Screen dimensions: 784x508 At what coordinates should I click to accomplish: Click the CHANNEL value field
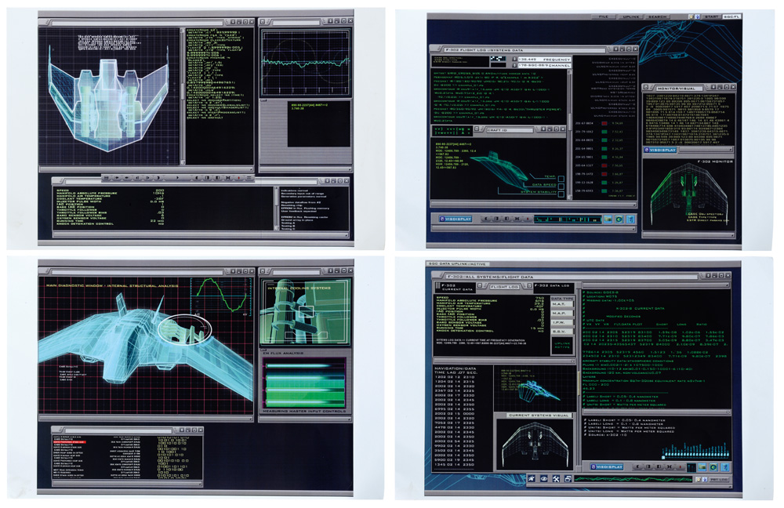[544, 66]
